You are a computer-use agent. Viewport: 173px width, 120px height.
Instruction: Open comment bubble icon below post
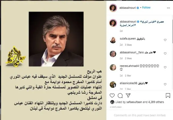tap(120, 96)
